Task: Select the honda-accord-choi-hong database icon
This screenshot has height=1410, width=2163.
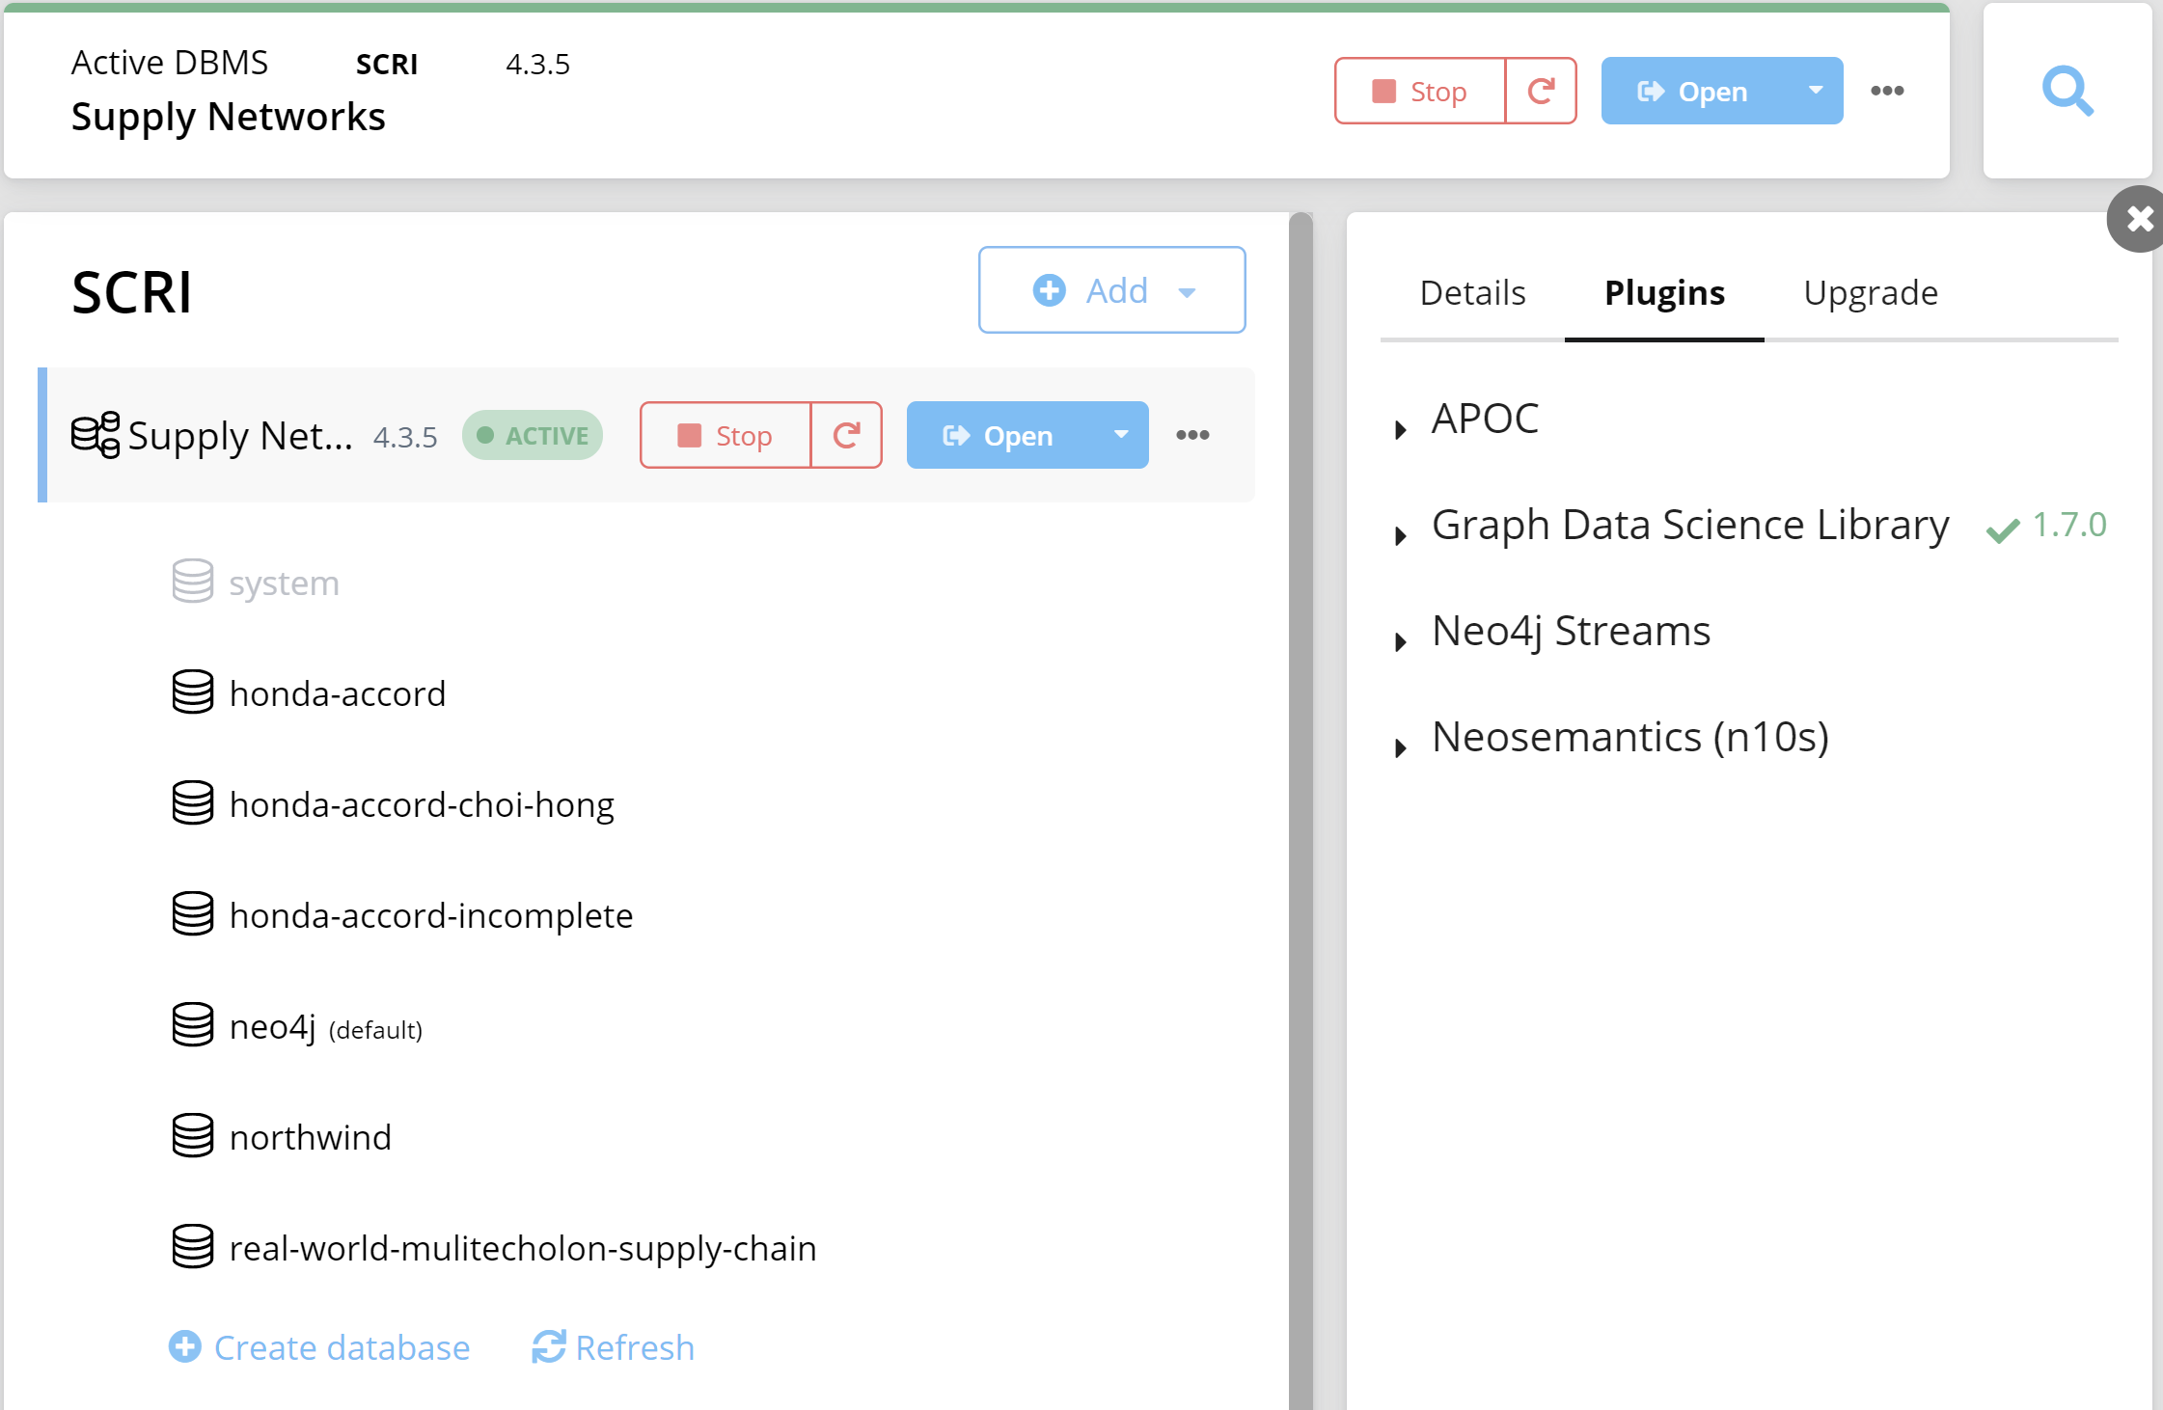Action: 193,802
